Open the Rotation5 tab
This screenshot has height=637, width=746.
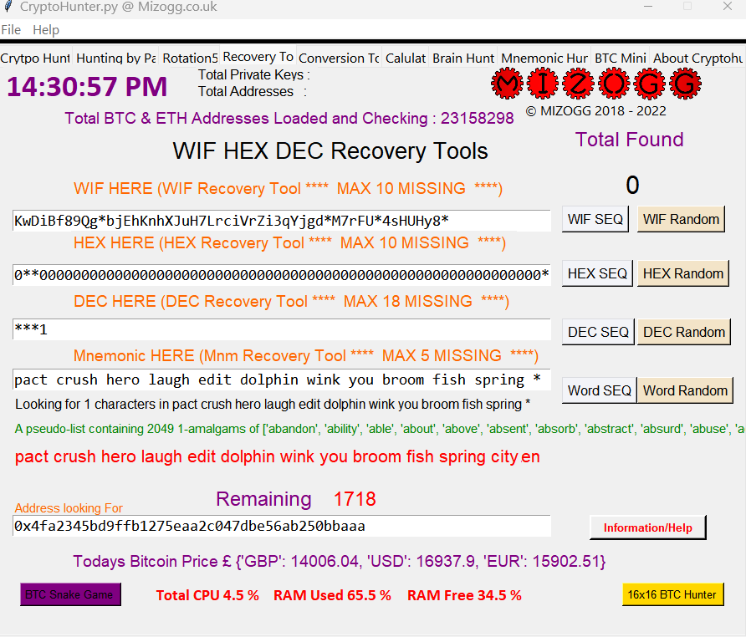(189, 58)
